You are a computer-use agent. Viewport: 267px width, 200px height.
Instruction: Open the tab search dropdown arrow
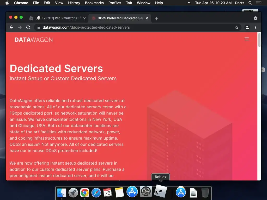pos(256,18)
